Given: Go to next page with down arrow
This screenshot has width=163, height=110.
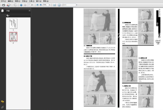Looking at the screenshot, I should pyautogui.click(x=25, y=5).
